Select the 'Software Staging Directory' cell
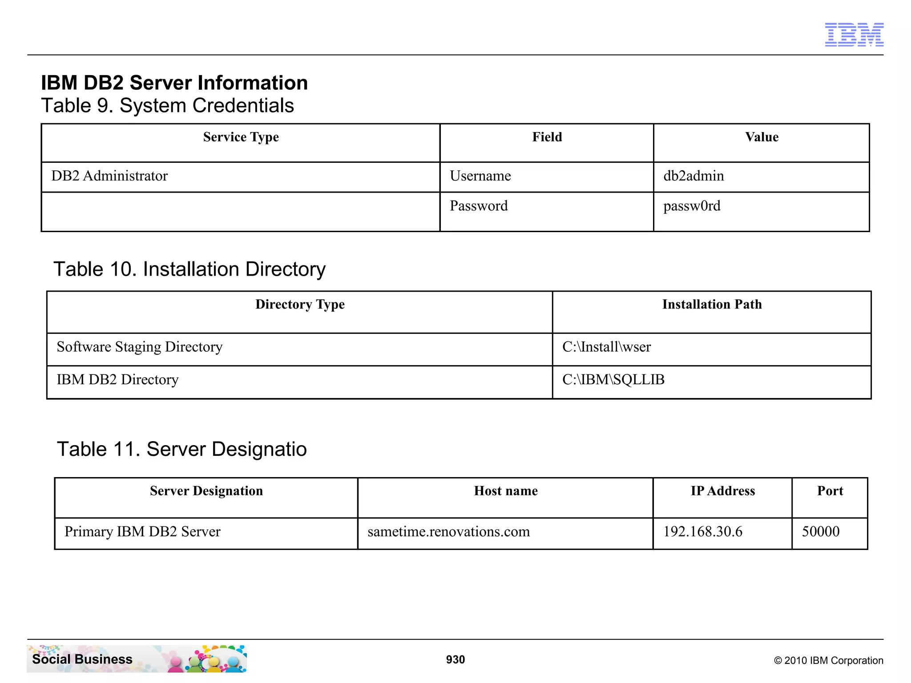 300,350
